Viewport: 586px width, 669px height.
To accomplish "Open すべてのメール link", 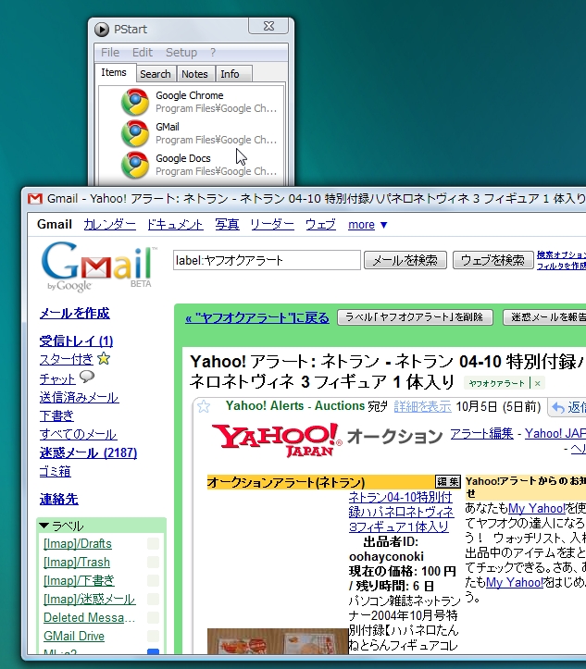I will click(x=78, y=434).
